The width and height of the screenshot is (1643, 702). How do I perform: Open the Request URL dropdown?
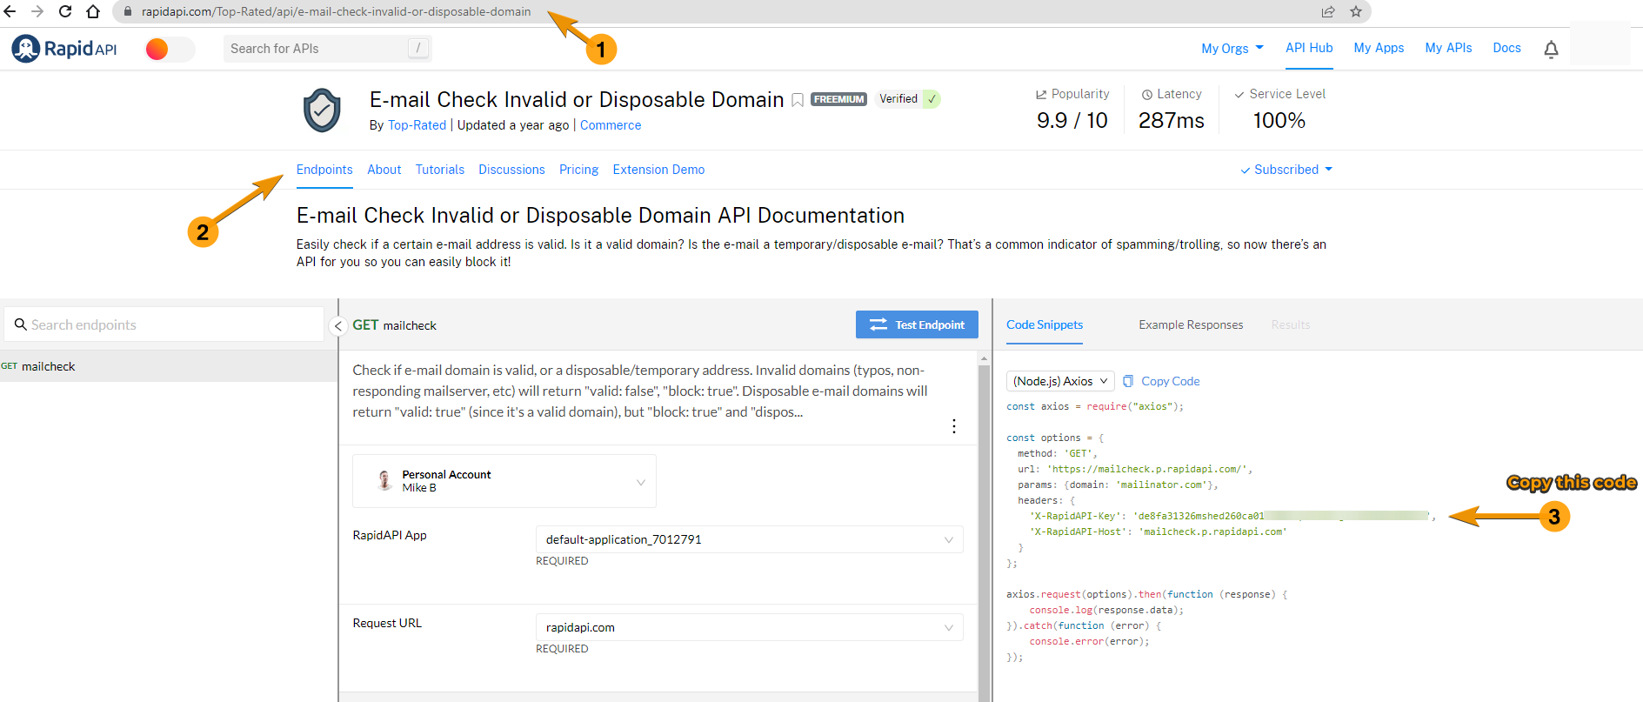point(749,627)
